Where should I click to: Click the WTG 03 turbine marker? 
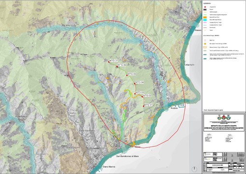click(x=135, y=94)
